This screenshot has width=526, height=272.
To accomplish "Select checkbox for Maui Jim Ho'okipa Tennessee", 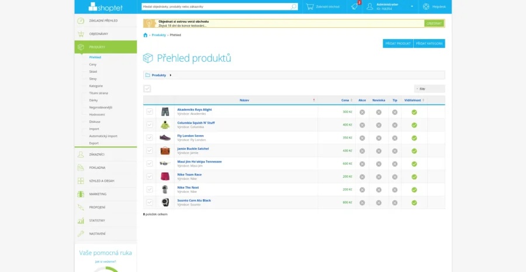I will coord(150,164).
